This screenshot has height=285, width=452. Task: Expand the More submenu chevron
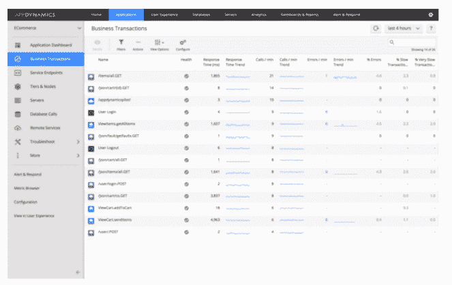78,155
